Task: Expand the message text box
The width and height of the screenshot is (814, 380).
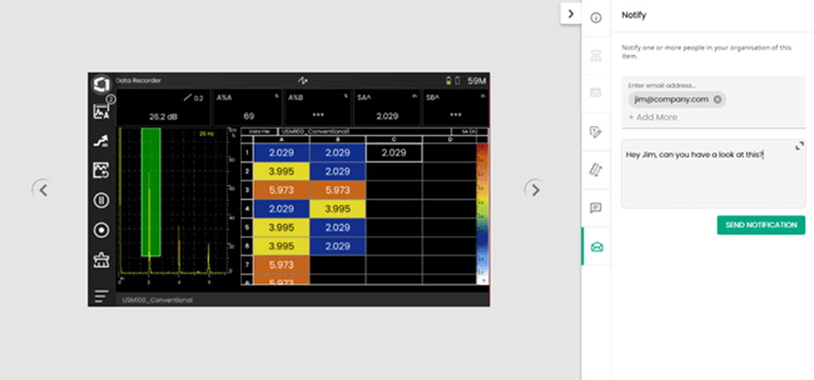Action: pyautogui.click(x=799, y=146)
